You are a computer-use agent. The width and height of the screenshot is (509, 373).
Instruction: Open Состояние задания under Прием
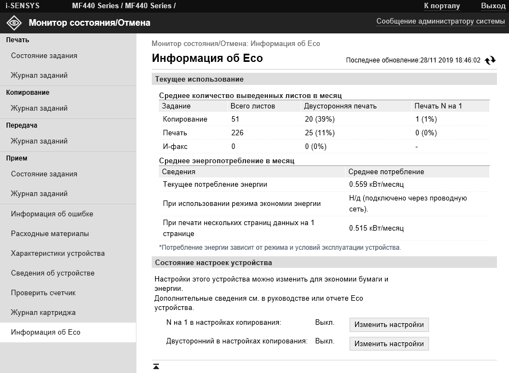[44, 174]
